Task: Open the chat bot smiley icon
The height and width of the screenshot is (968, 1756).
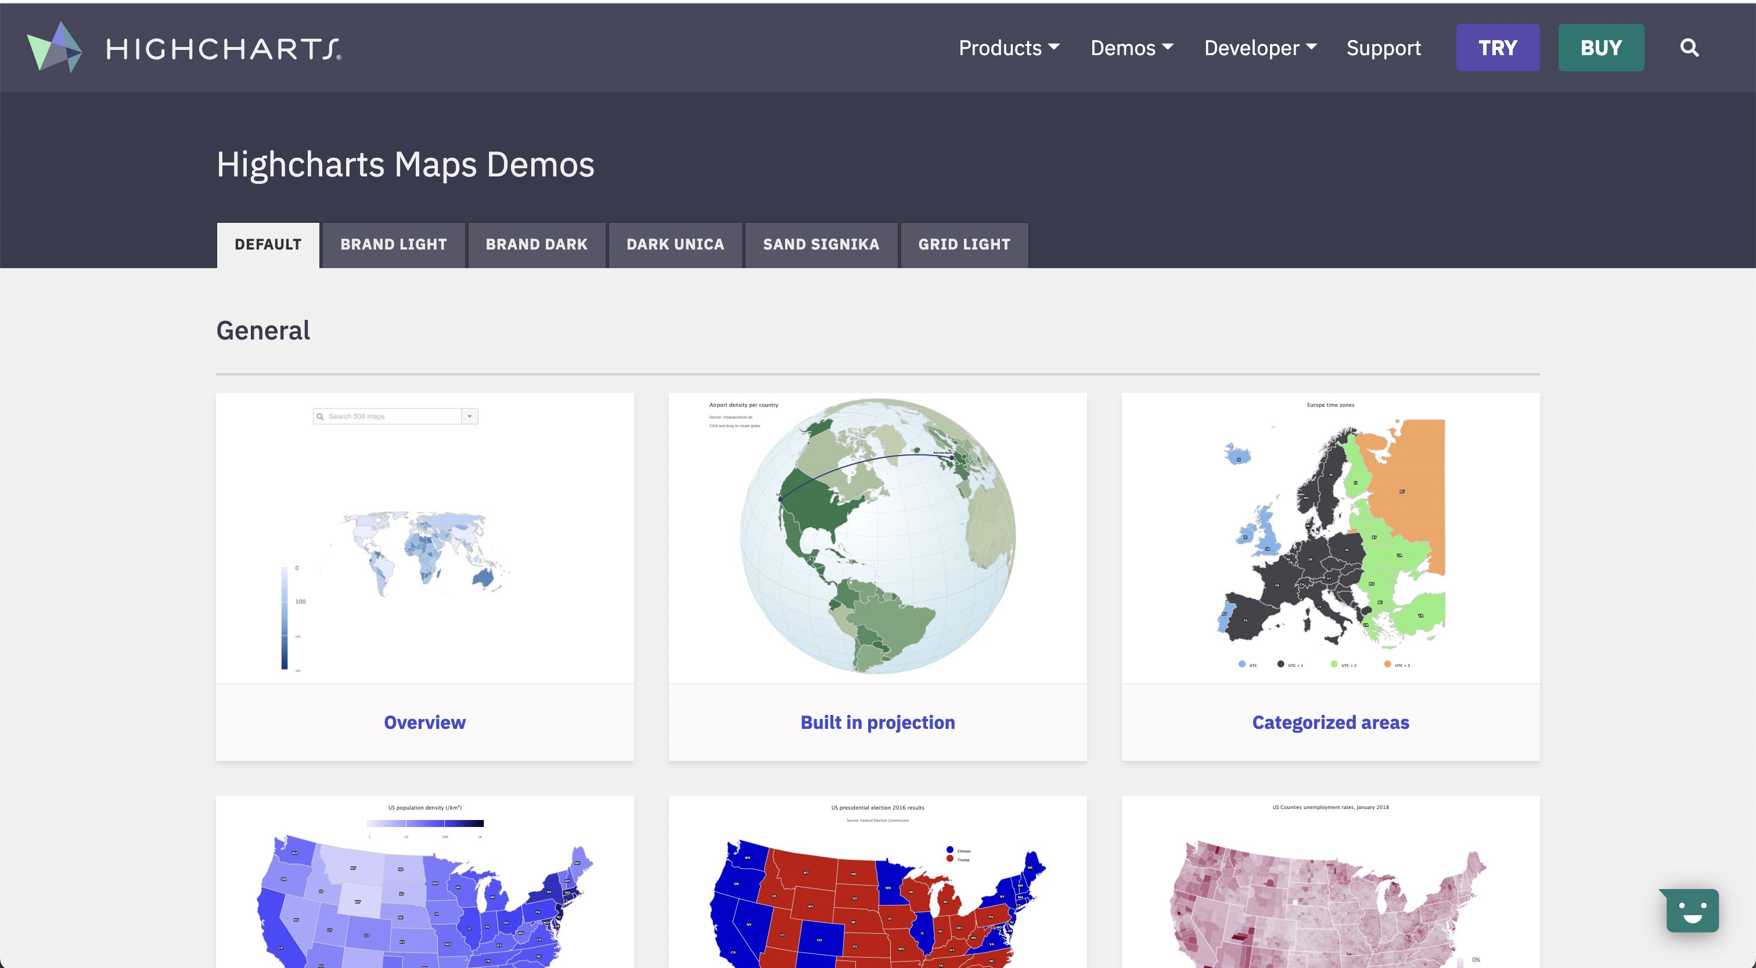Action: click(1692, 911)
